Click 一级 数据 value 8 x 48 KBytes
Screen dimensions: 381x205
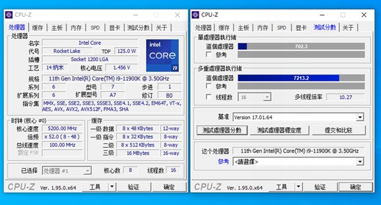click(x=138, y=128)
